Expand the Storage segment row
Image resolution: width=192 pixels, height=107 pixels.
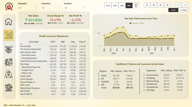144,90
